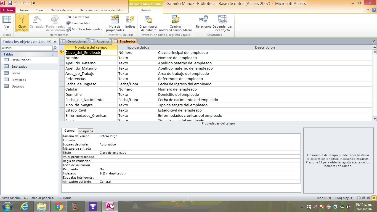This screenshot has height=212, width=377.
Task: Select the Libros table in navigation pane
Action: pyautogui.click(x=16, y=73)
